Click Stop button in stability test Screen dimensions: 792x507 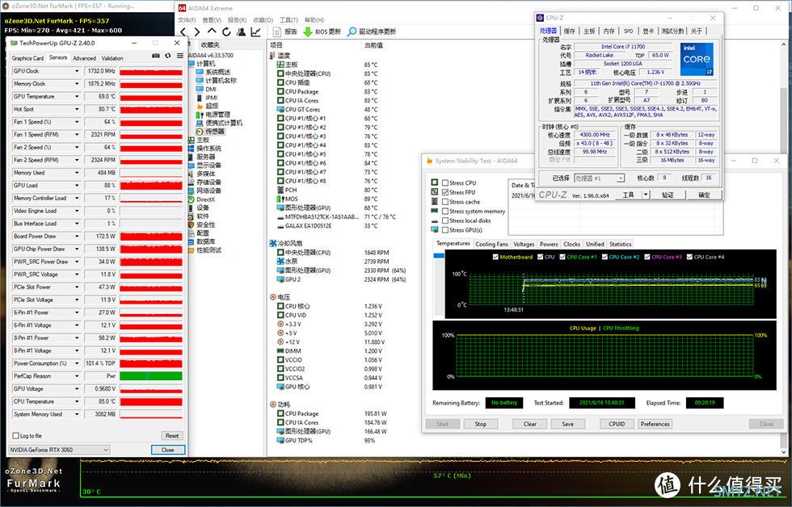pyautogui.click(x=480, y=425)
